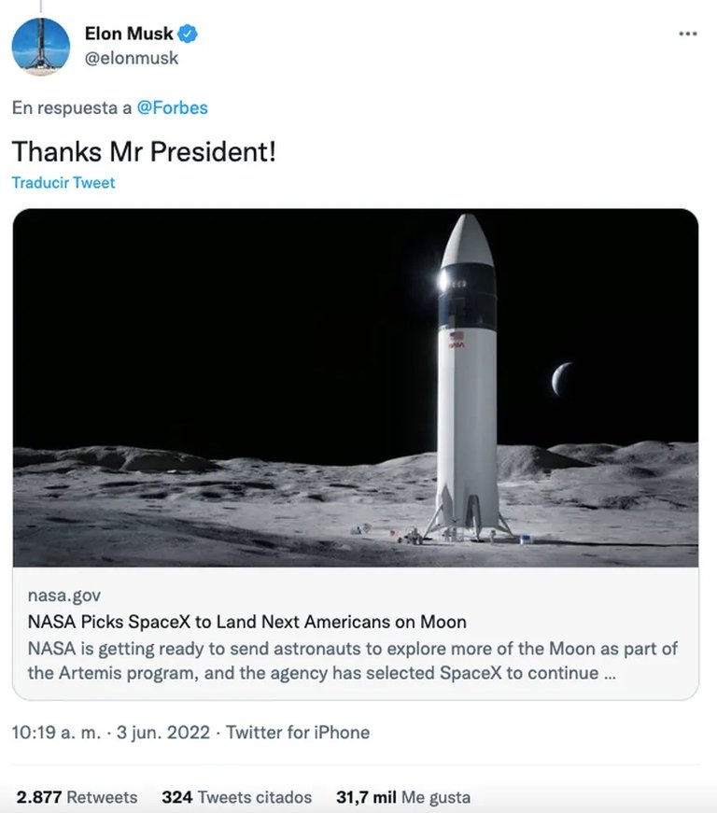The width and height of the screenshot is (717, 813).
Task: View the 324 Tweets citados list
Action: (237, 797)
